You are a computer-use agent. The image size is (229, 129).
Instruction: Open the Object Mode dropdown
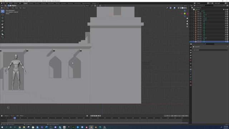click(x=7, y=8)
